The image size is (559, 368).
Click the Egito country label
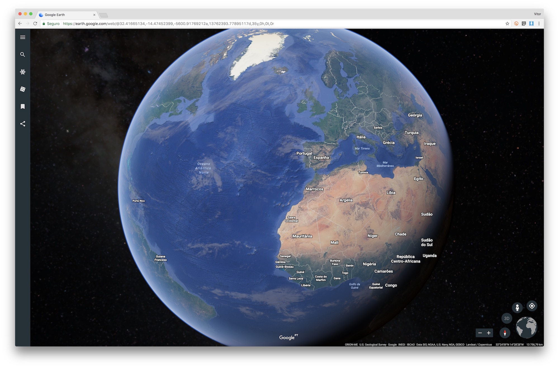point(418,179)
